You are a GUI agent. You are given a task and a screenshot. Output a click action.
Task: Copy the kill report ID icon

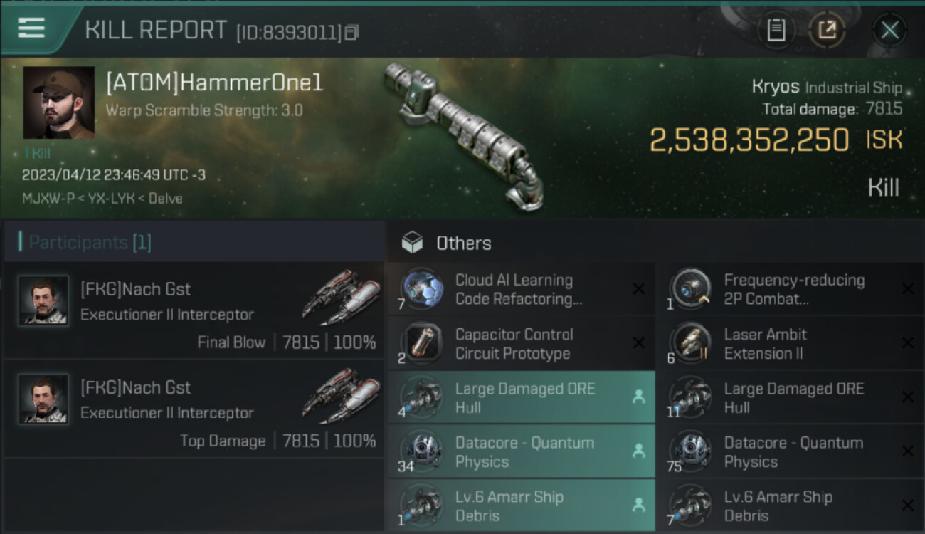click(x=352, y=32)
